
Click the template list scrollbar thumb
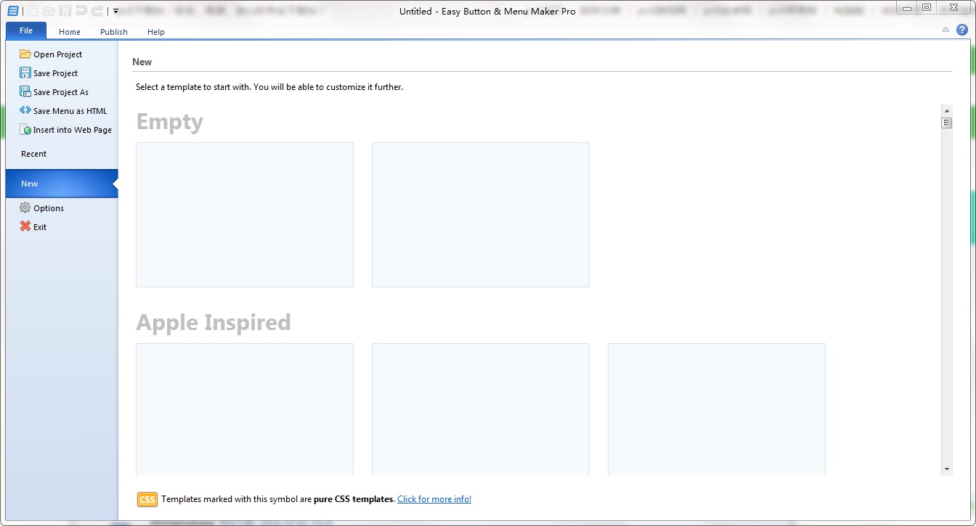coord(947,122)
